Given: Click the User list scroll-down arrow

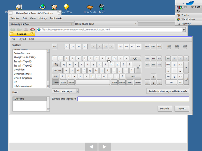Looking at the screenshot, I should point(48,110).
